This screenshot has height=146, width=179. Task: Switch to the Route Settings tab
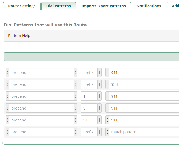(x=22, y=6)
